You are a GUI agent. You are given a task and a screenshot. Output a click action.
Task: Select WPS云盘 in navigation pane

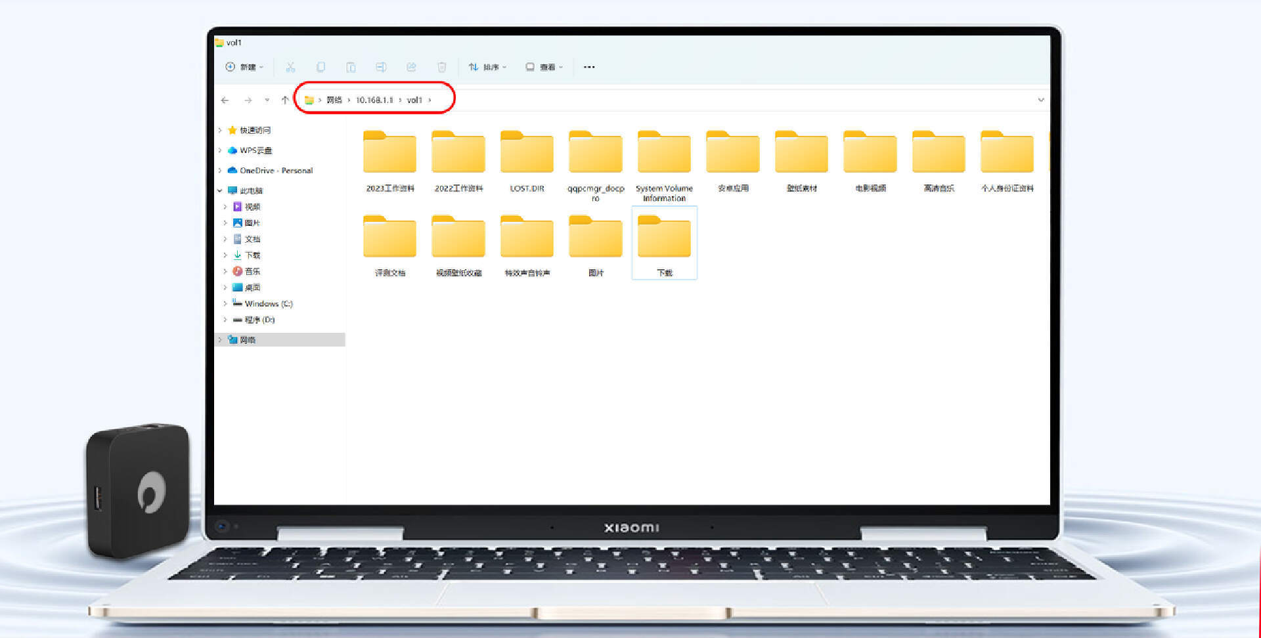pyautogui.click(x=255, y=150)
